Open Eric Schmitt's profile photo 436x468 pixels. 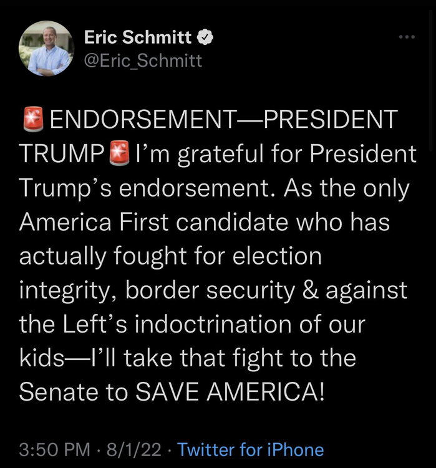tap(47, 49)
